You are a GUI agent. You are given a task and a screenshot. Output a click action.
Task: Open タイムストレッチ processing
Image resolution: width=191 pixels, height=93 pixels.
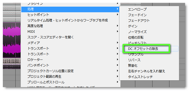[149, 77]
